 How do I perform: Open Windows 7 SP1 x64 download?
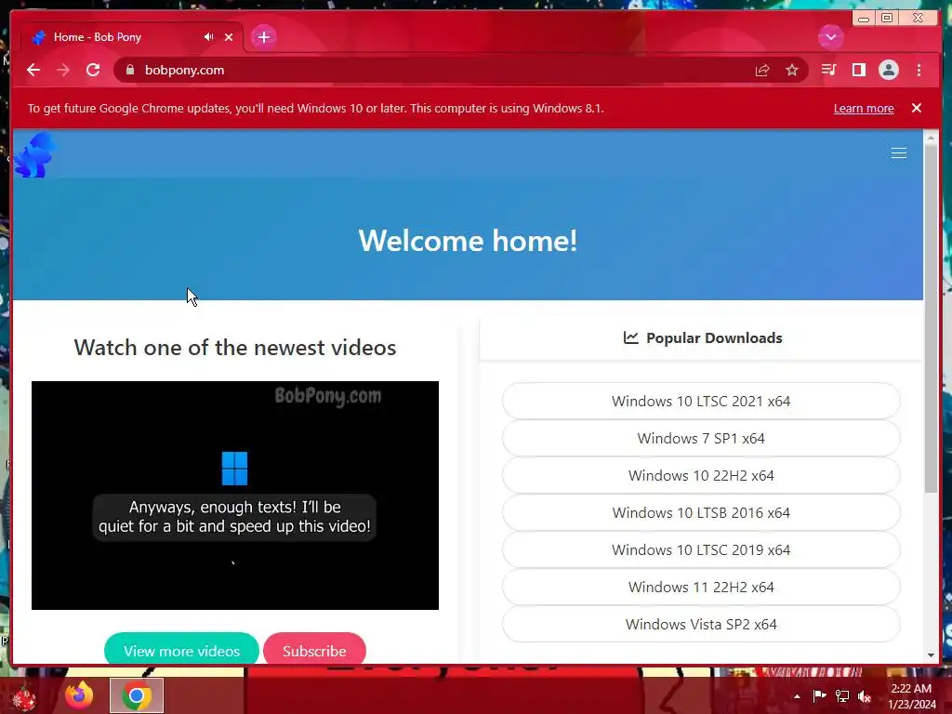701,439
